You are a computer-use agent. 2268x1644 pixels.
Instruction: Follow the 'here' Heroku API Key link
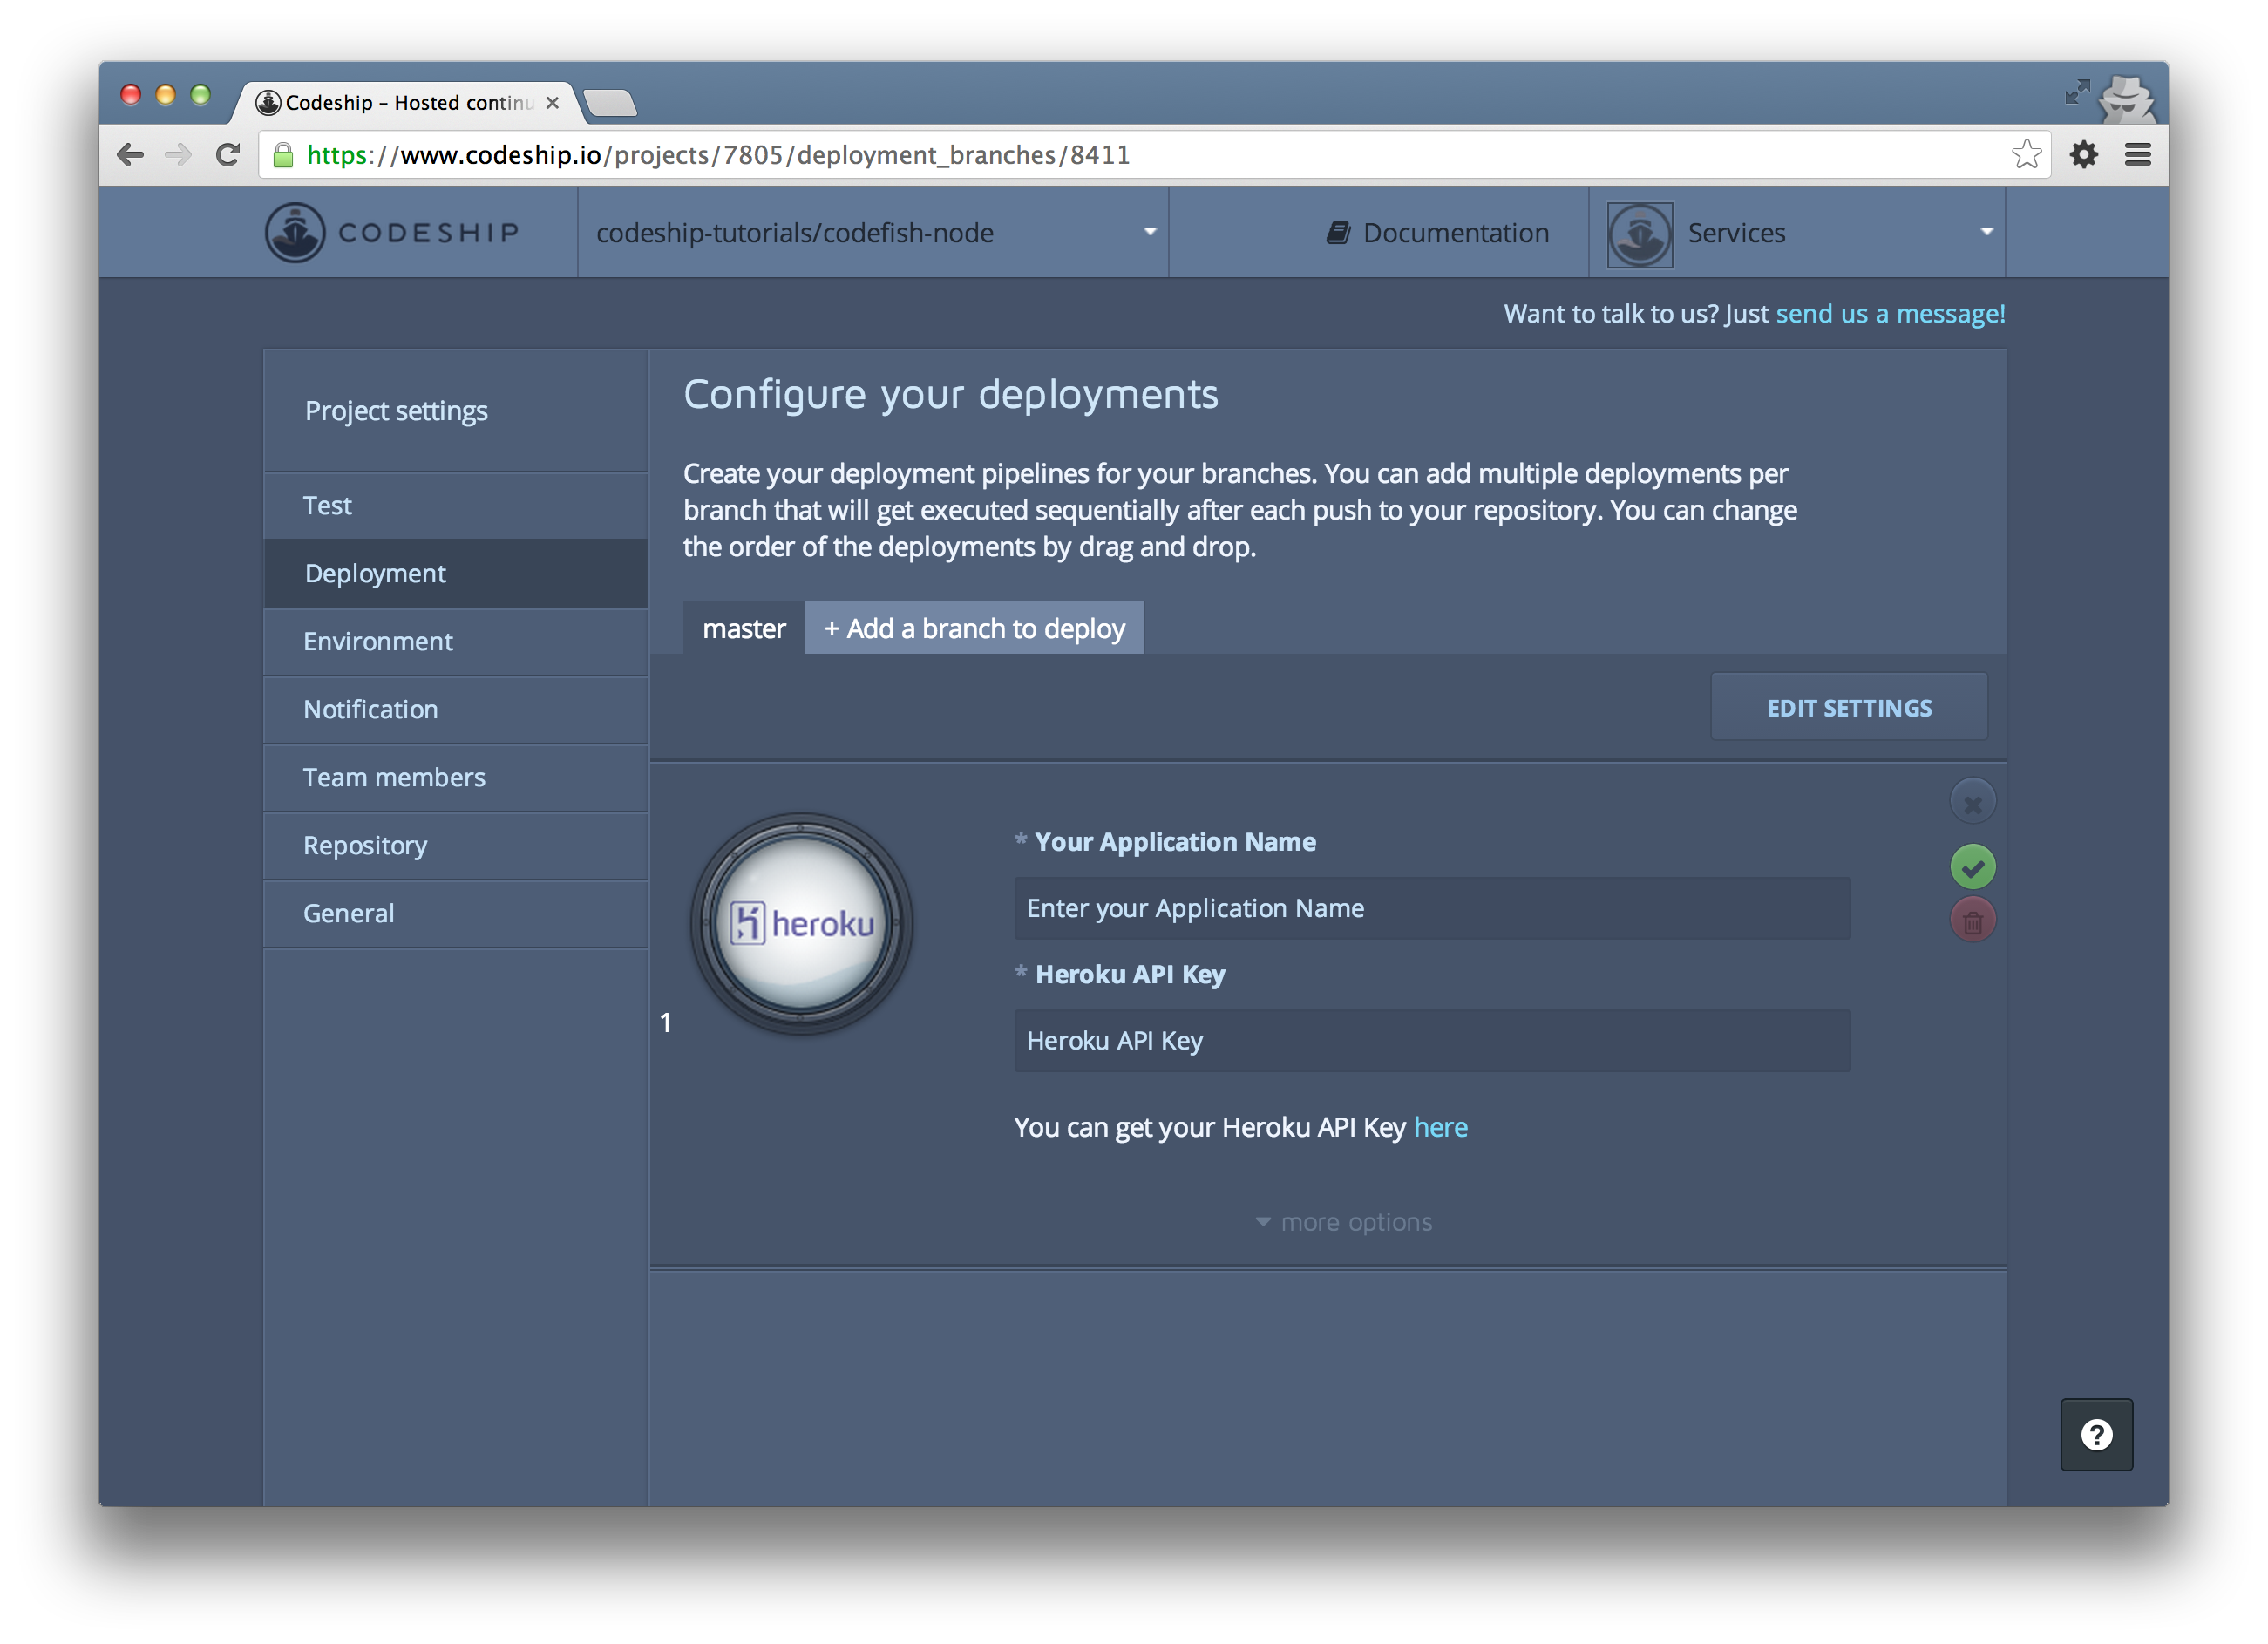coord(1440,1127)
